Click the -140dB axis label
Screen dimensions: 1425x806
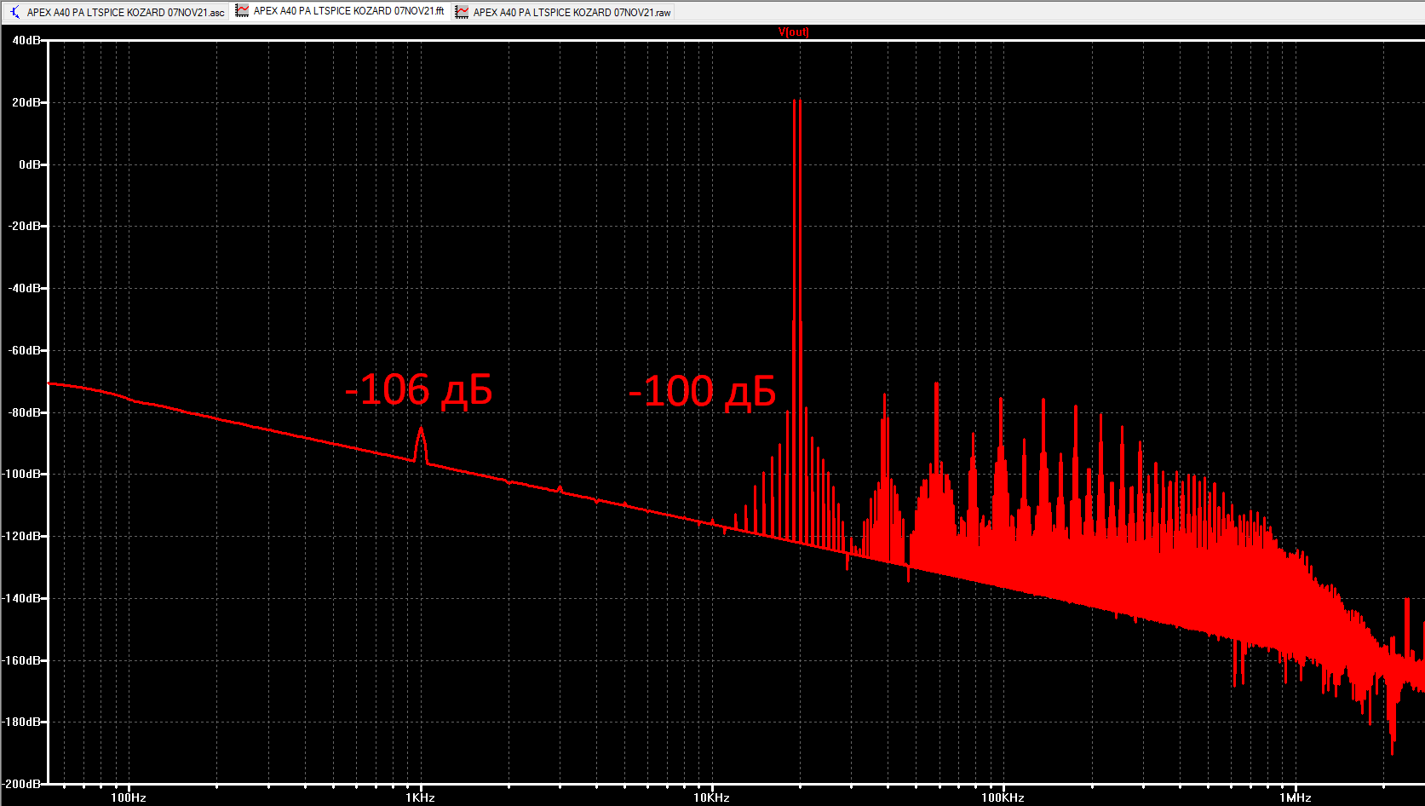click(x=21, y=598)
